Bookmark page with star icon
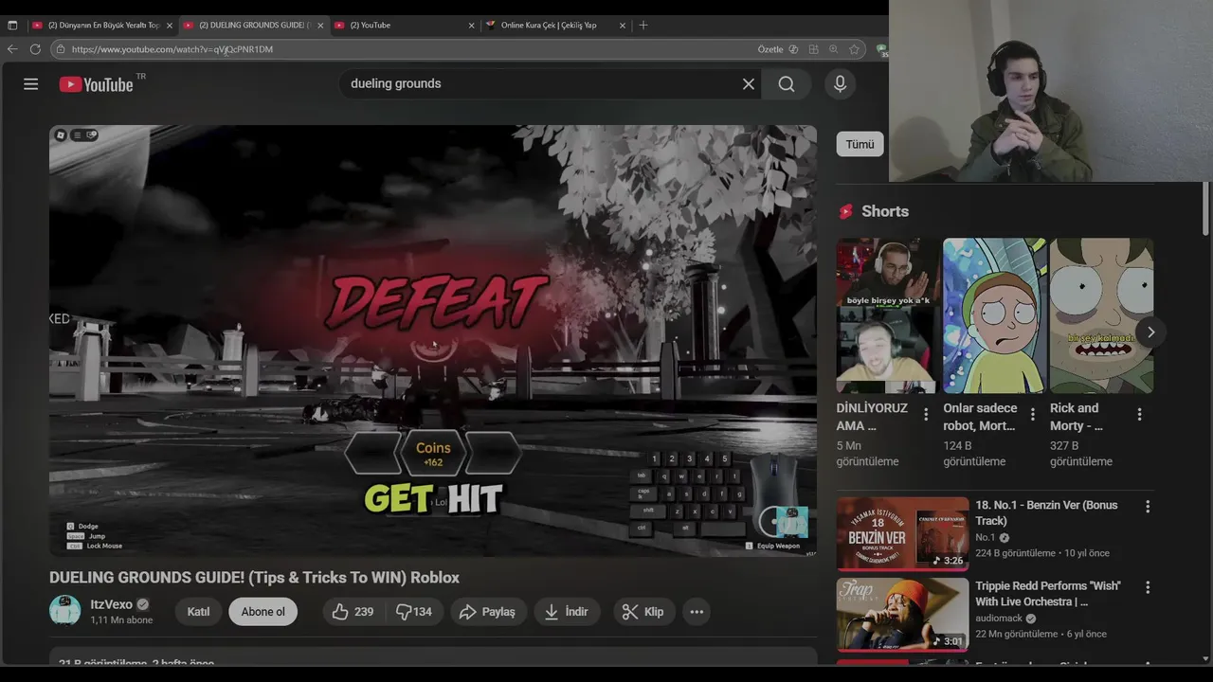 coord(854,49)
